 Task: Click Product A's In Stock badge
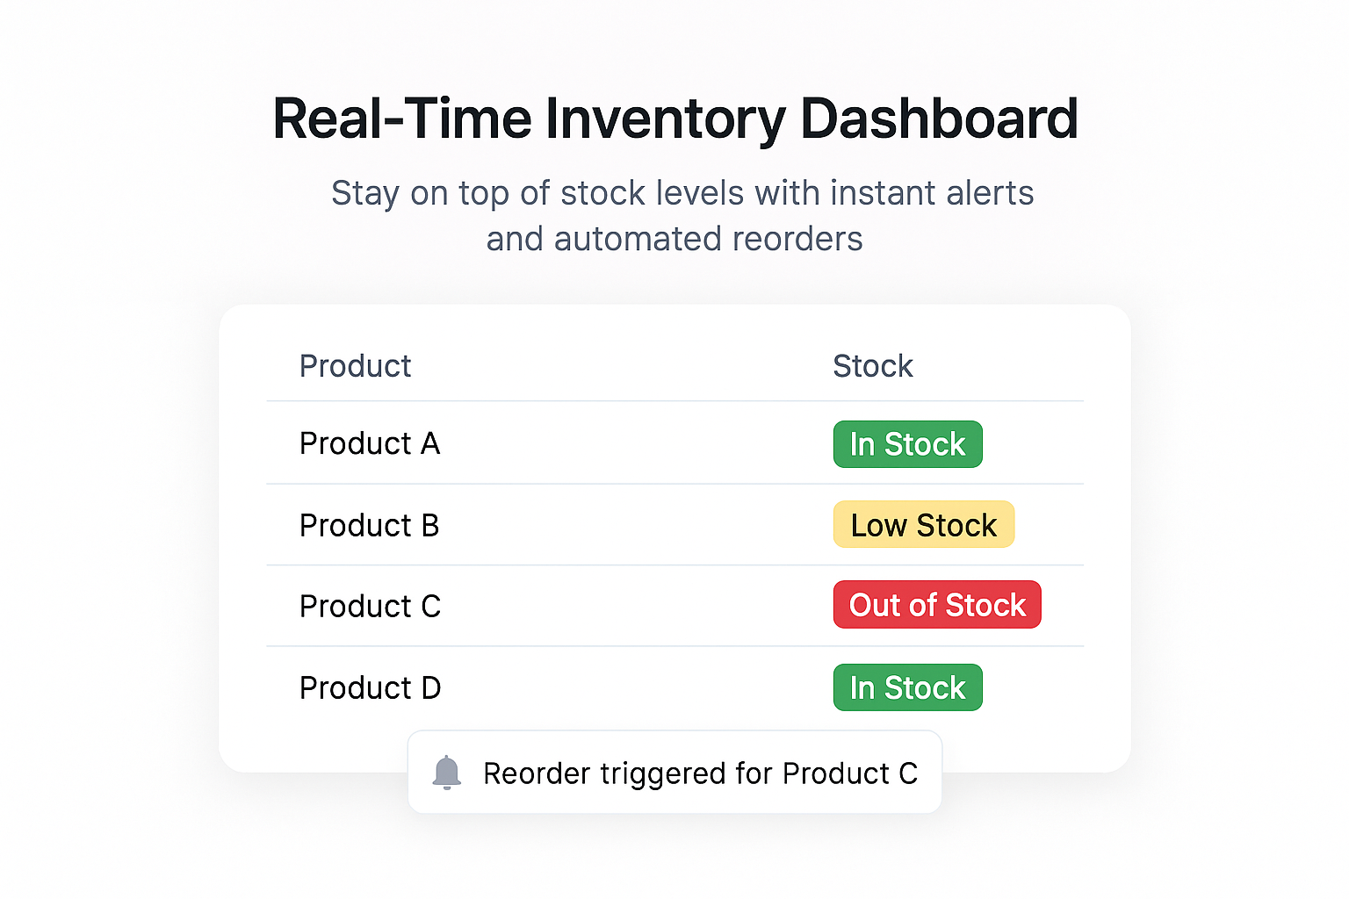907,444
